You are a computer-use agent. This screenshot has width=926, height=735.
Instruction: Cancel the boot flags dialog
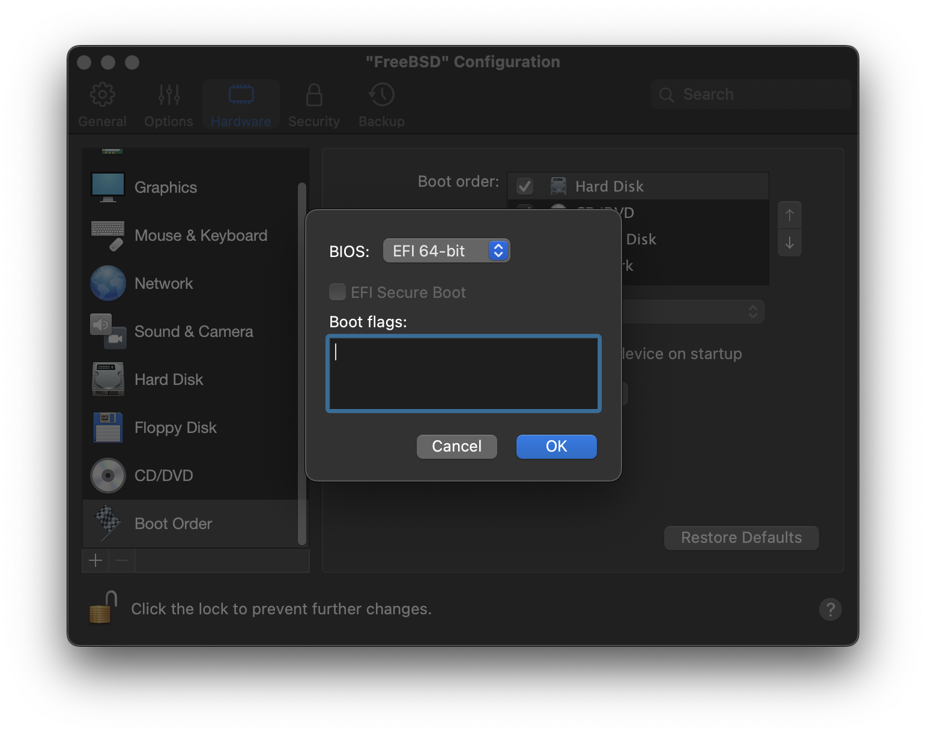coord(456,446)
